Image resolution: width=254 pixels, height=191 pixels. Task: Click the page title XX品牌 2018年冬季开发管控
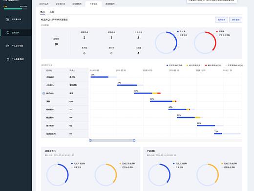coord(54,20)
